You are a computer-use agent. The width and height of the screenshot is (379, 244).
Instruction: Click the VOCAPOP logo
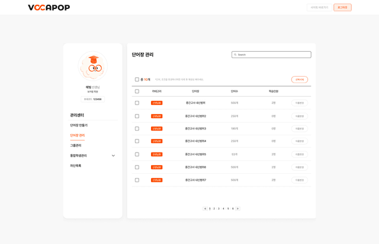pyautogui.click(x=49, y=8)
